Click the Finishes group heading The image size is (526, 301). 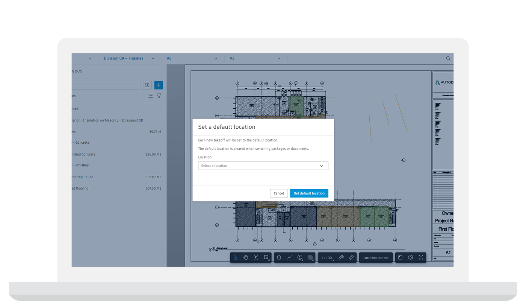click(80, 165)
